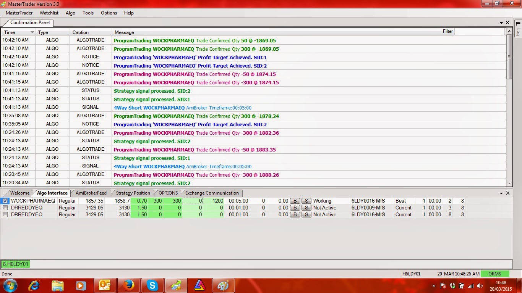522x293 pixels.
Task: Open Windows Media Player from taskbar
Action: point(81,285)
